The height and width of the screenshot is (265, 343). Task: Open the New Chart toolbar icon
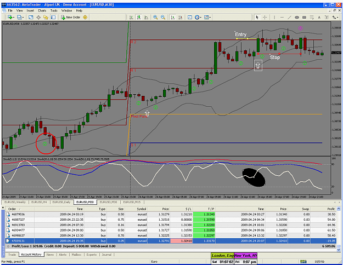pyautogui.click(x=10, y=17)
